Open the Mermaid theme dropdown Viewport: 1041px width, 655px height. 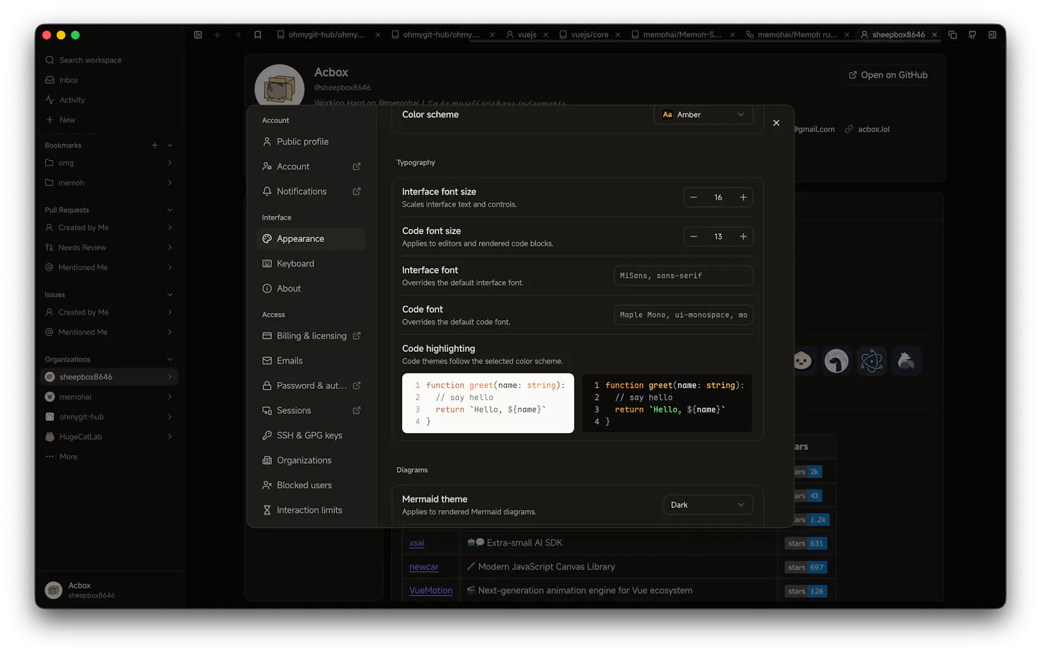coord(708,505)
